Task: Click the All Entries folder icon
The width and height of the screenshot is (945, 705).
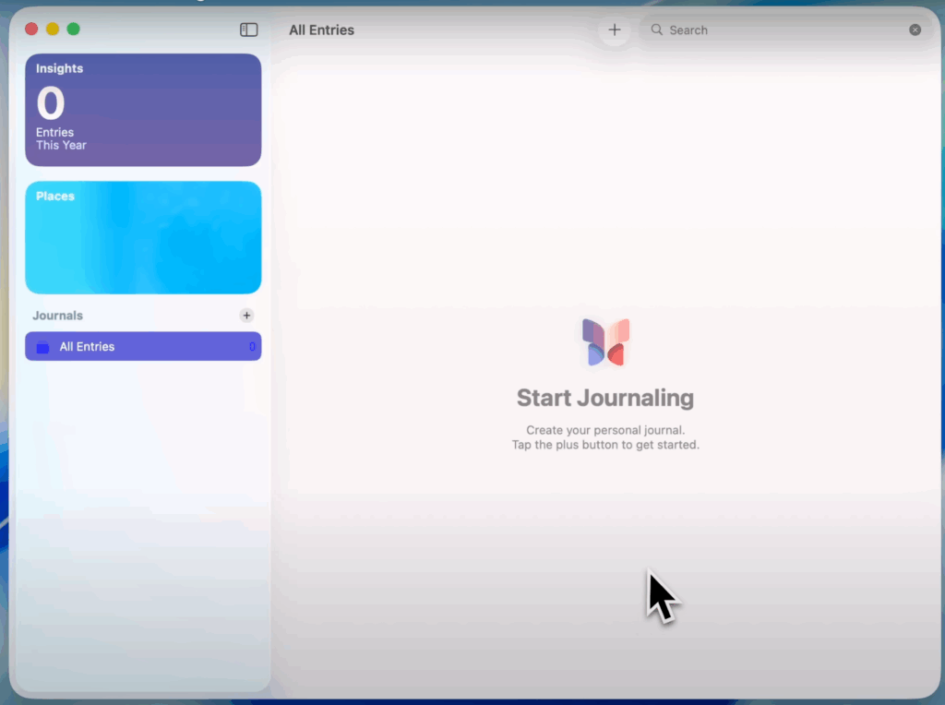Action: point(42,347)
